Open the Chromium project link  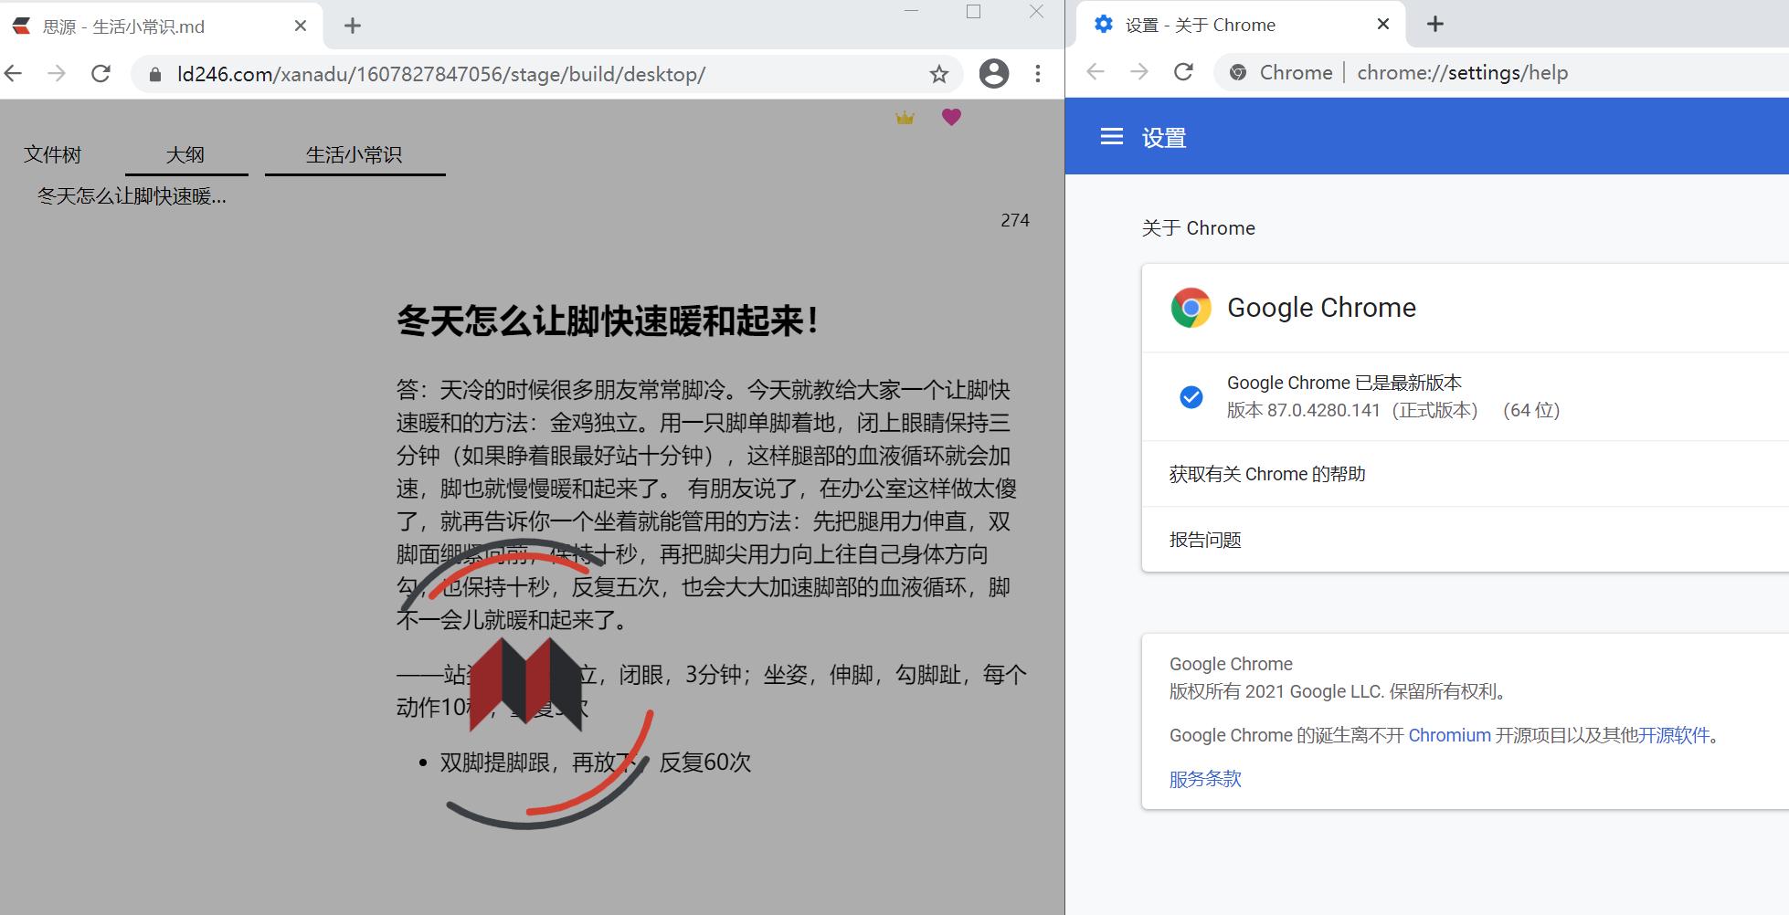(x=1448, y=735)
